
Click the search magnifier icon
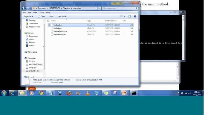click(x=136, y=8)
